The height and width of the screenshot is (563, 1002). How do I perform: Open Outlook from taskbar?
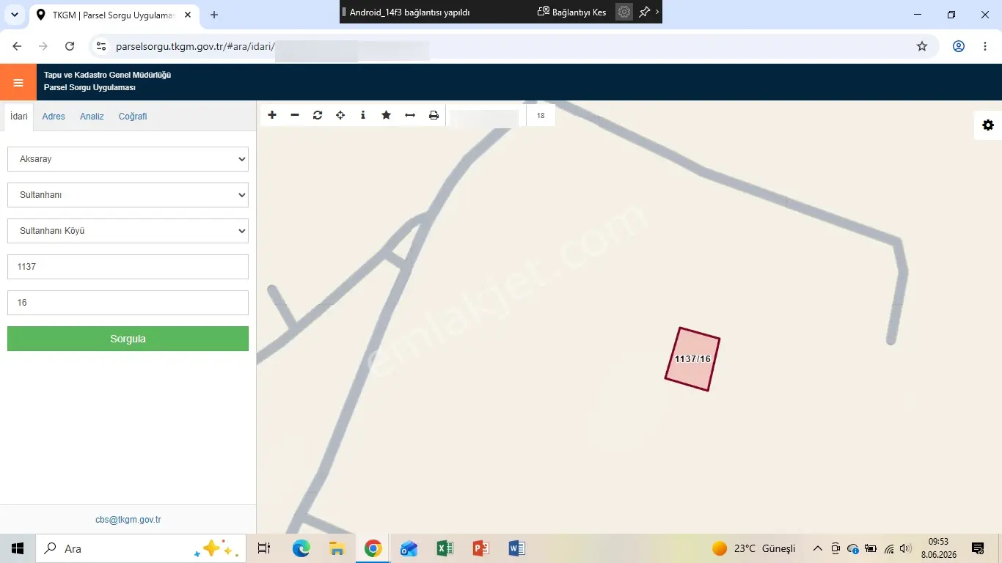pos(409,548)
